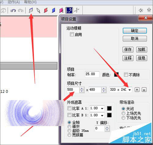Screen dimensions: 153x145
Task: Open project settings toolbar icon
Action: pos(31,10)
